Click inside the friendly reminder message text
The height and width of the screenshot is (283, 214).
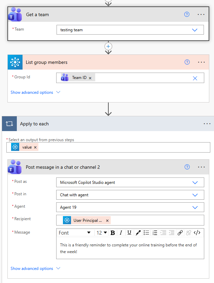click(x=128, y=248)
